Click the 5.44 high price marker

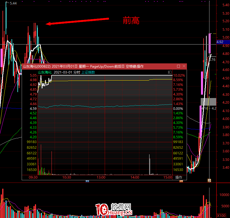click(x=13, y=3)
